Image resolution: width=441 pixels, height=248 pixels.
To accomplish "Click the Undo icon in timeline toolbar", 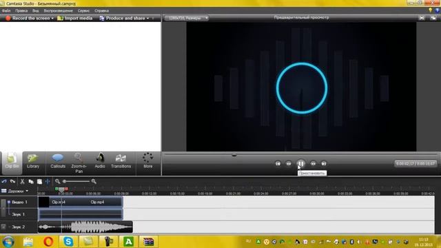I will (x=4, y=181).
